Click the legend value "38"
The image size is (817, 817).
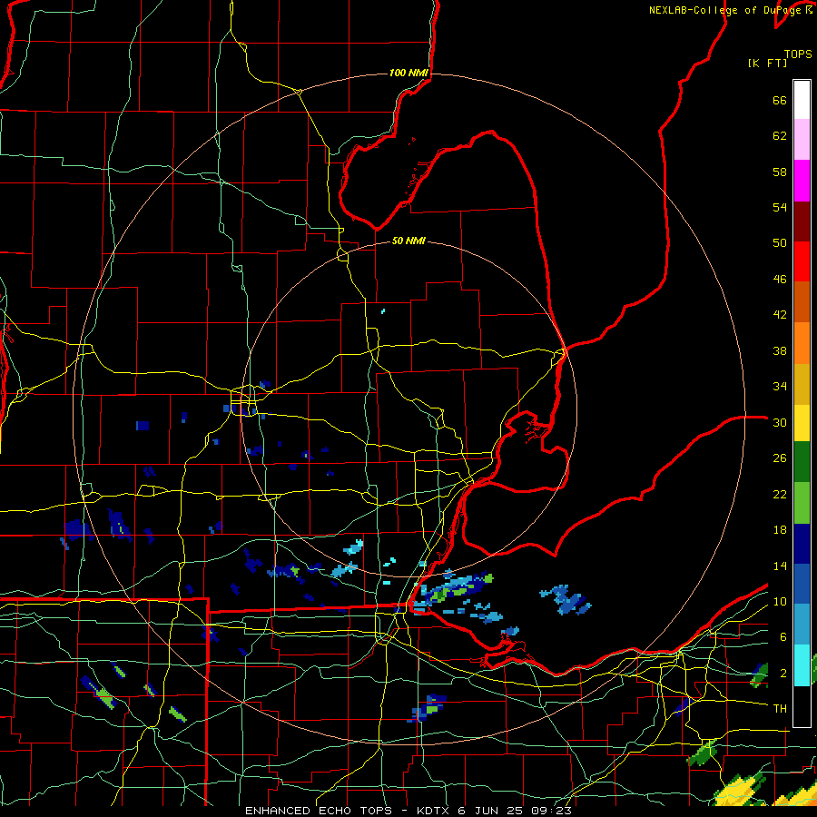click(780, 351)
